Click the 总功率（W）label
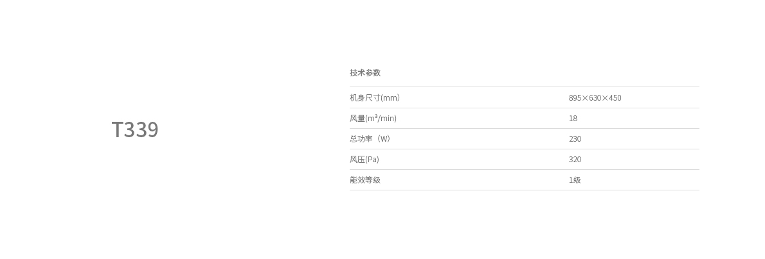 click(371, 138)
